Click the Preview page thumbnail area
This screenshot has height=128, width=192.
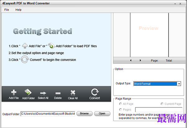[x=149, y=35]
